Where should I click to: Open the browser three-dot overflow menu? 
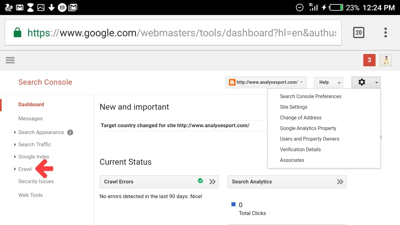pyautogui.click(x=386, y=32)
